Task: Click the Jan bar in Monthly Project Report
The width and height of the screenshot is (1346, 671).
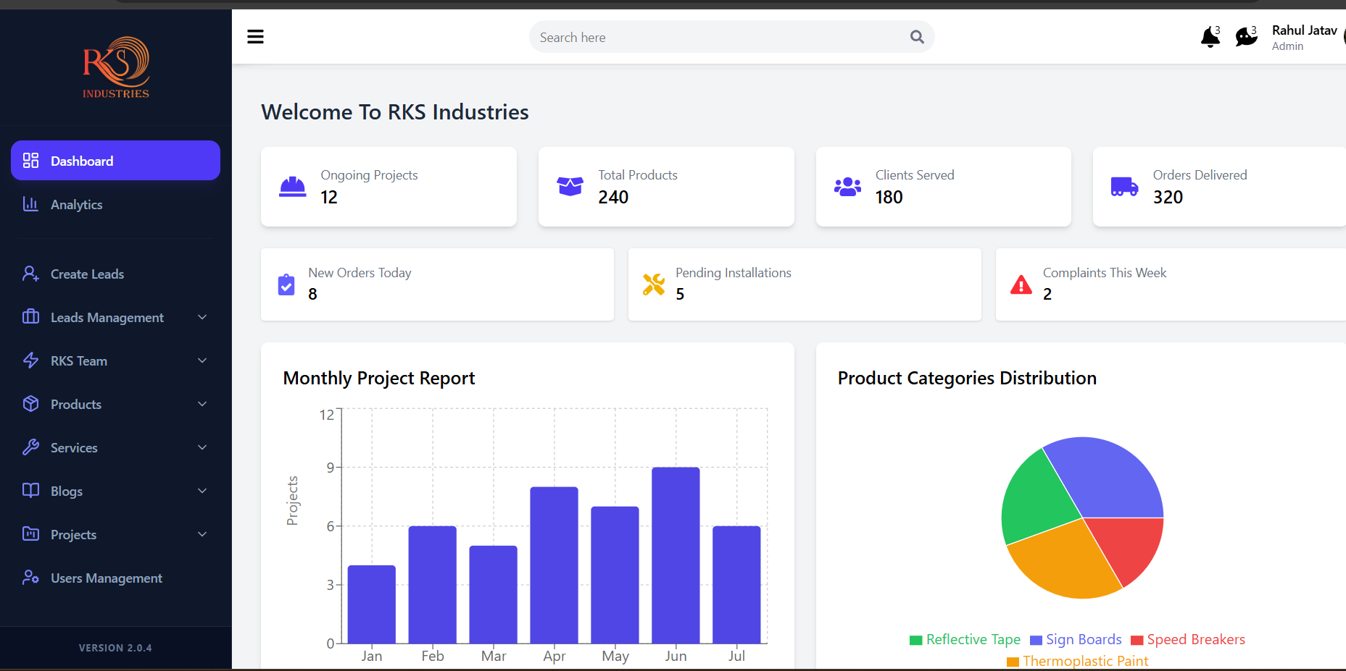Action: point(371,604)
